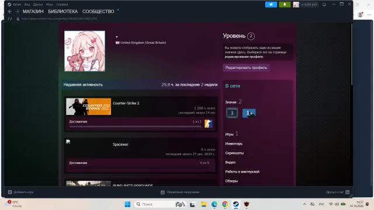Go forward with the right arrow button
Viewport: 374px width, 210px height.
[x=18, y=12]
